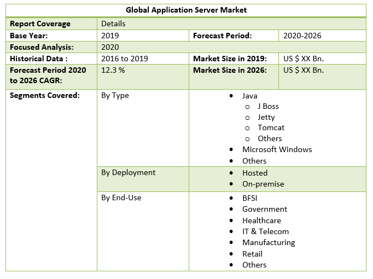Select the Market Size in 2019 label
Screen dimensions: 373x279
[x=230, y=59]
